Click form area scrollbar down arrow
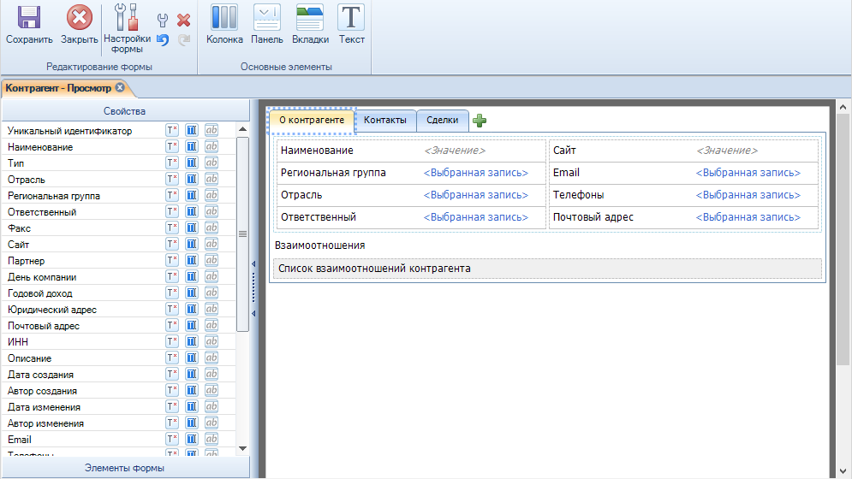The width and height of the screenshot is (852, 479). (x=843, y=471)
